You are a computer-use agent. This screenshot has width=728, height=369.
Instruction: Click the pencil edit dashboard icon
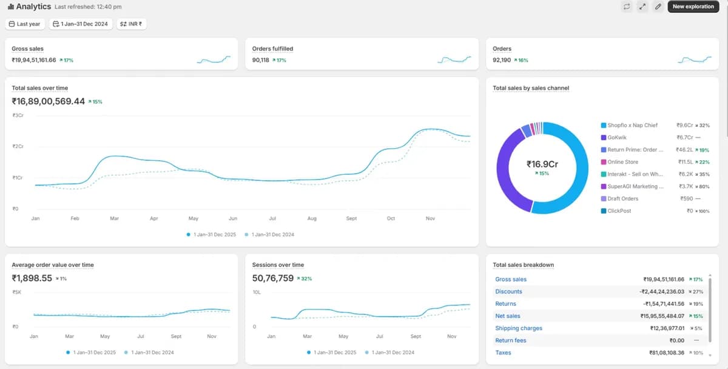[658, 7]
